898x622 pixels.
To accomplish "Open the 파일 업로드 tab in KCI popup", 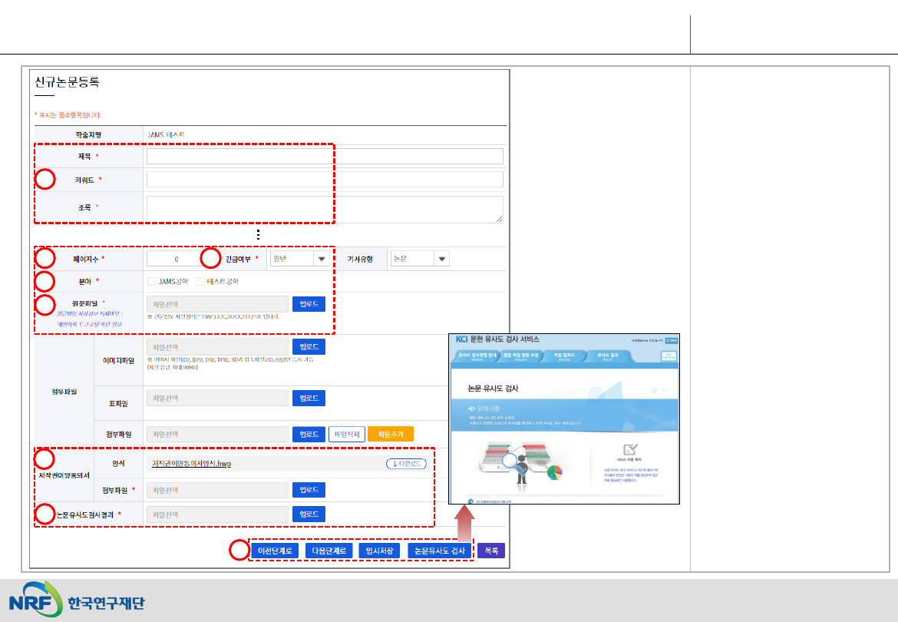I will coord(564,356).
